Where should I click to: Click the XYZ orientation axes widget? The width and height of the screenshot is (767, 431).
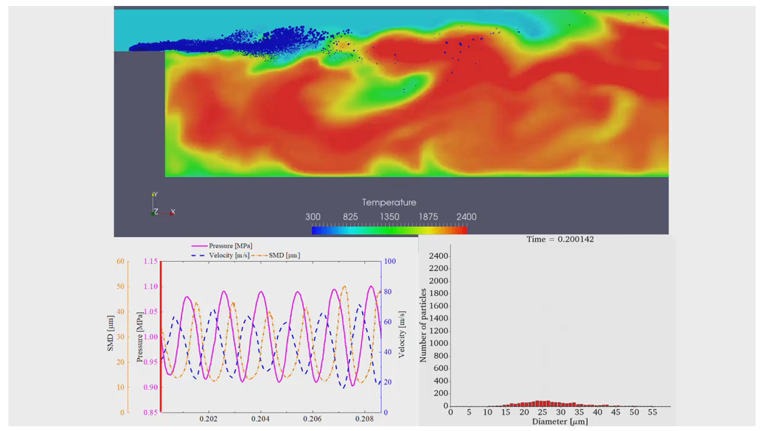click(x=162, y=204)
